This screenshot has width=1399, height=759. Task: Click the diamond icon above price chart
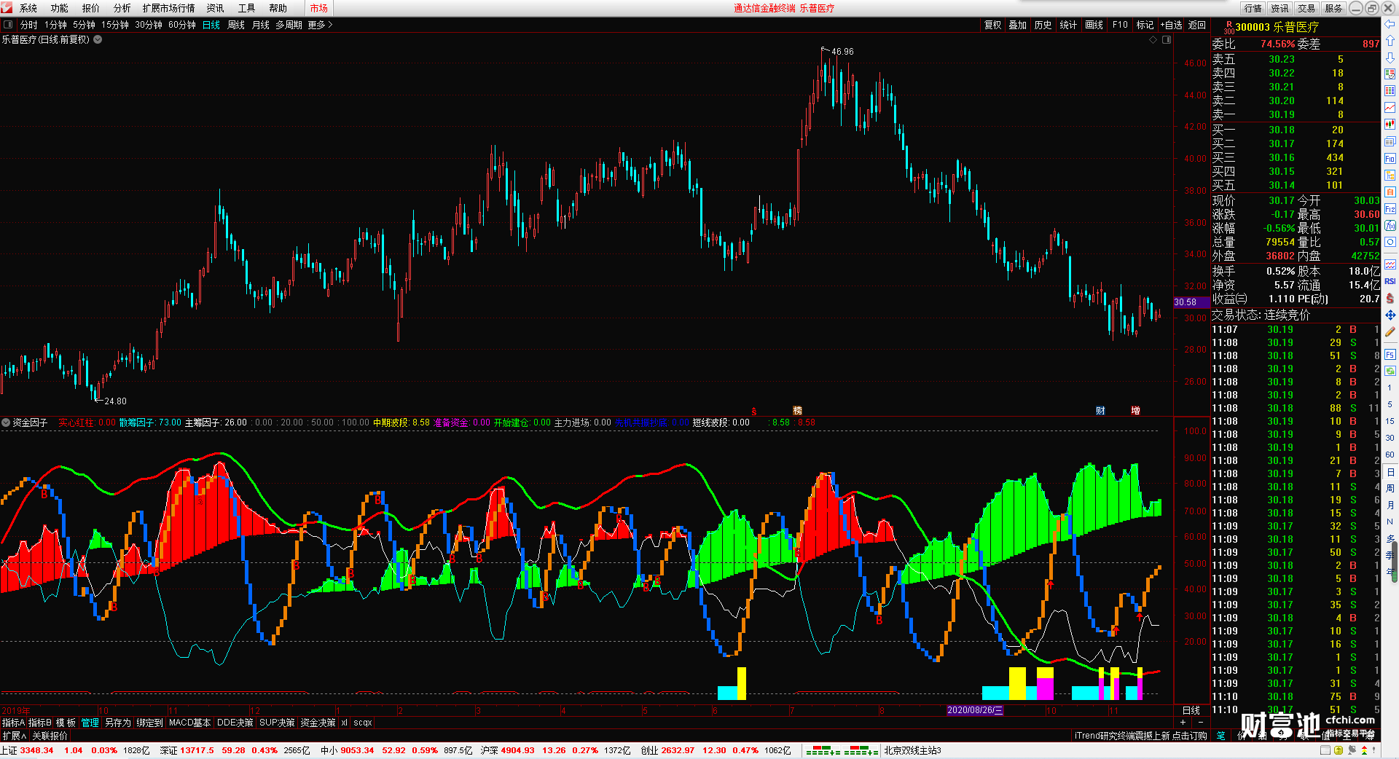(x=1153, y=40)
